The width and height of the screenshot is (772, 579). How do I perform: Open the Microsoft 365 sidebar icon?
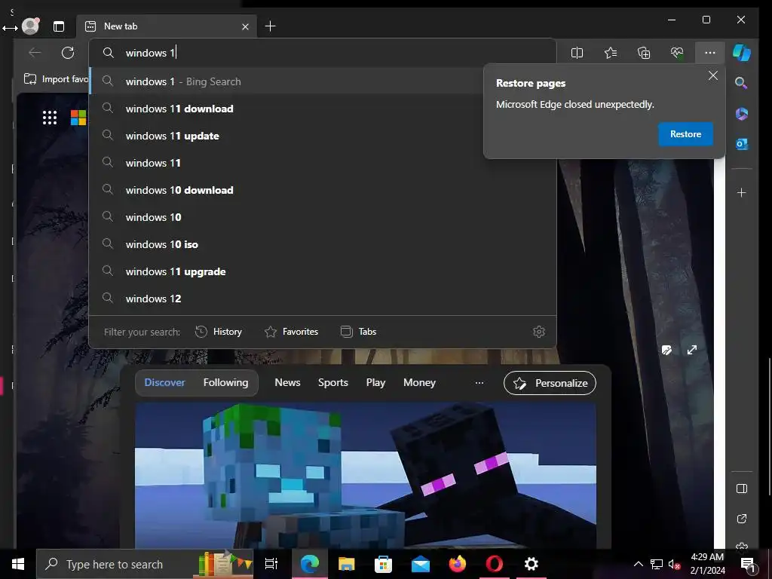(742, 114)
